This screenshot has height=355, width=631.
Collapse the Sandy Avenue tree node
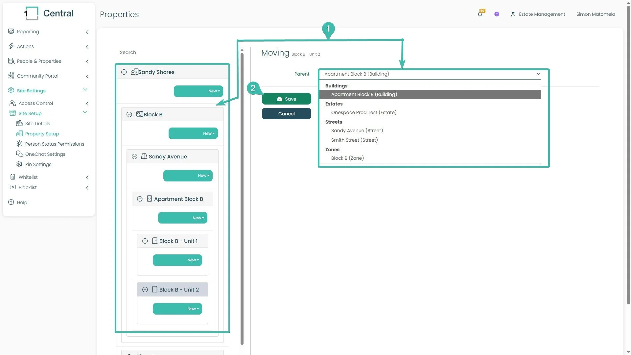pos(134,156)
